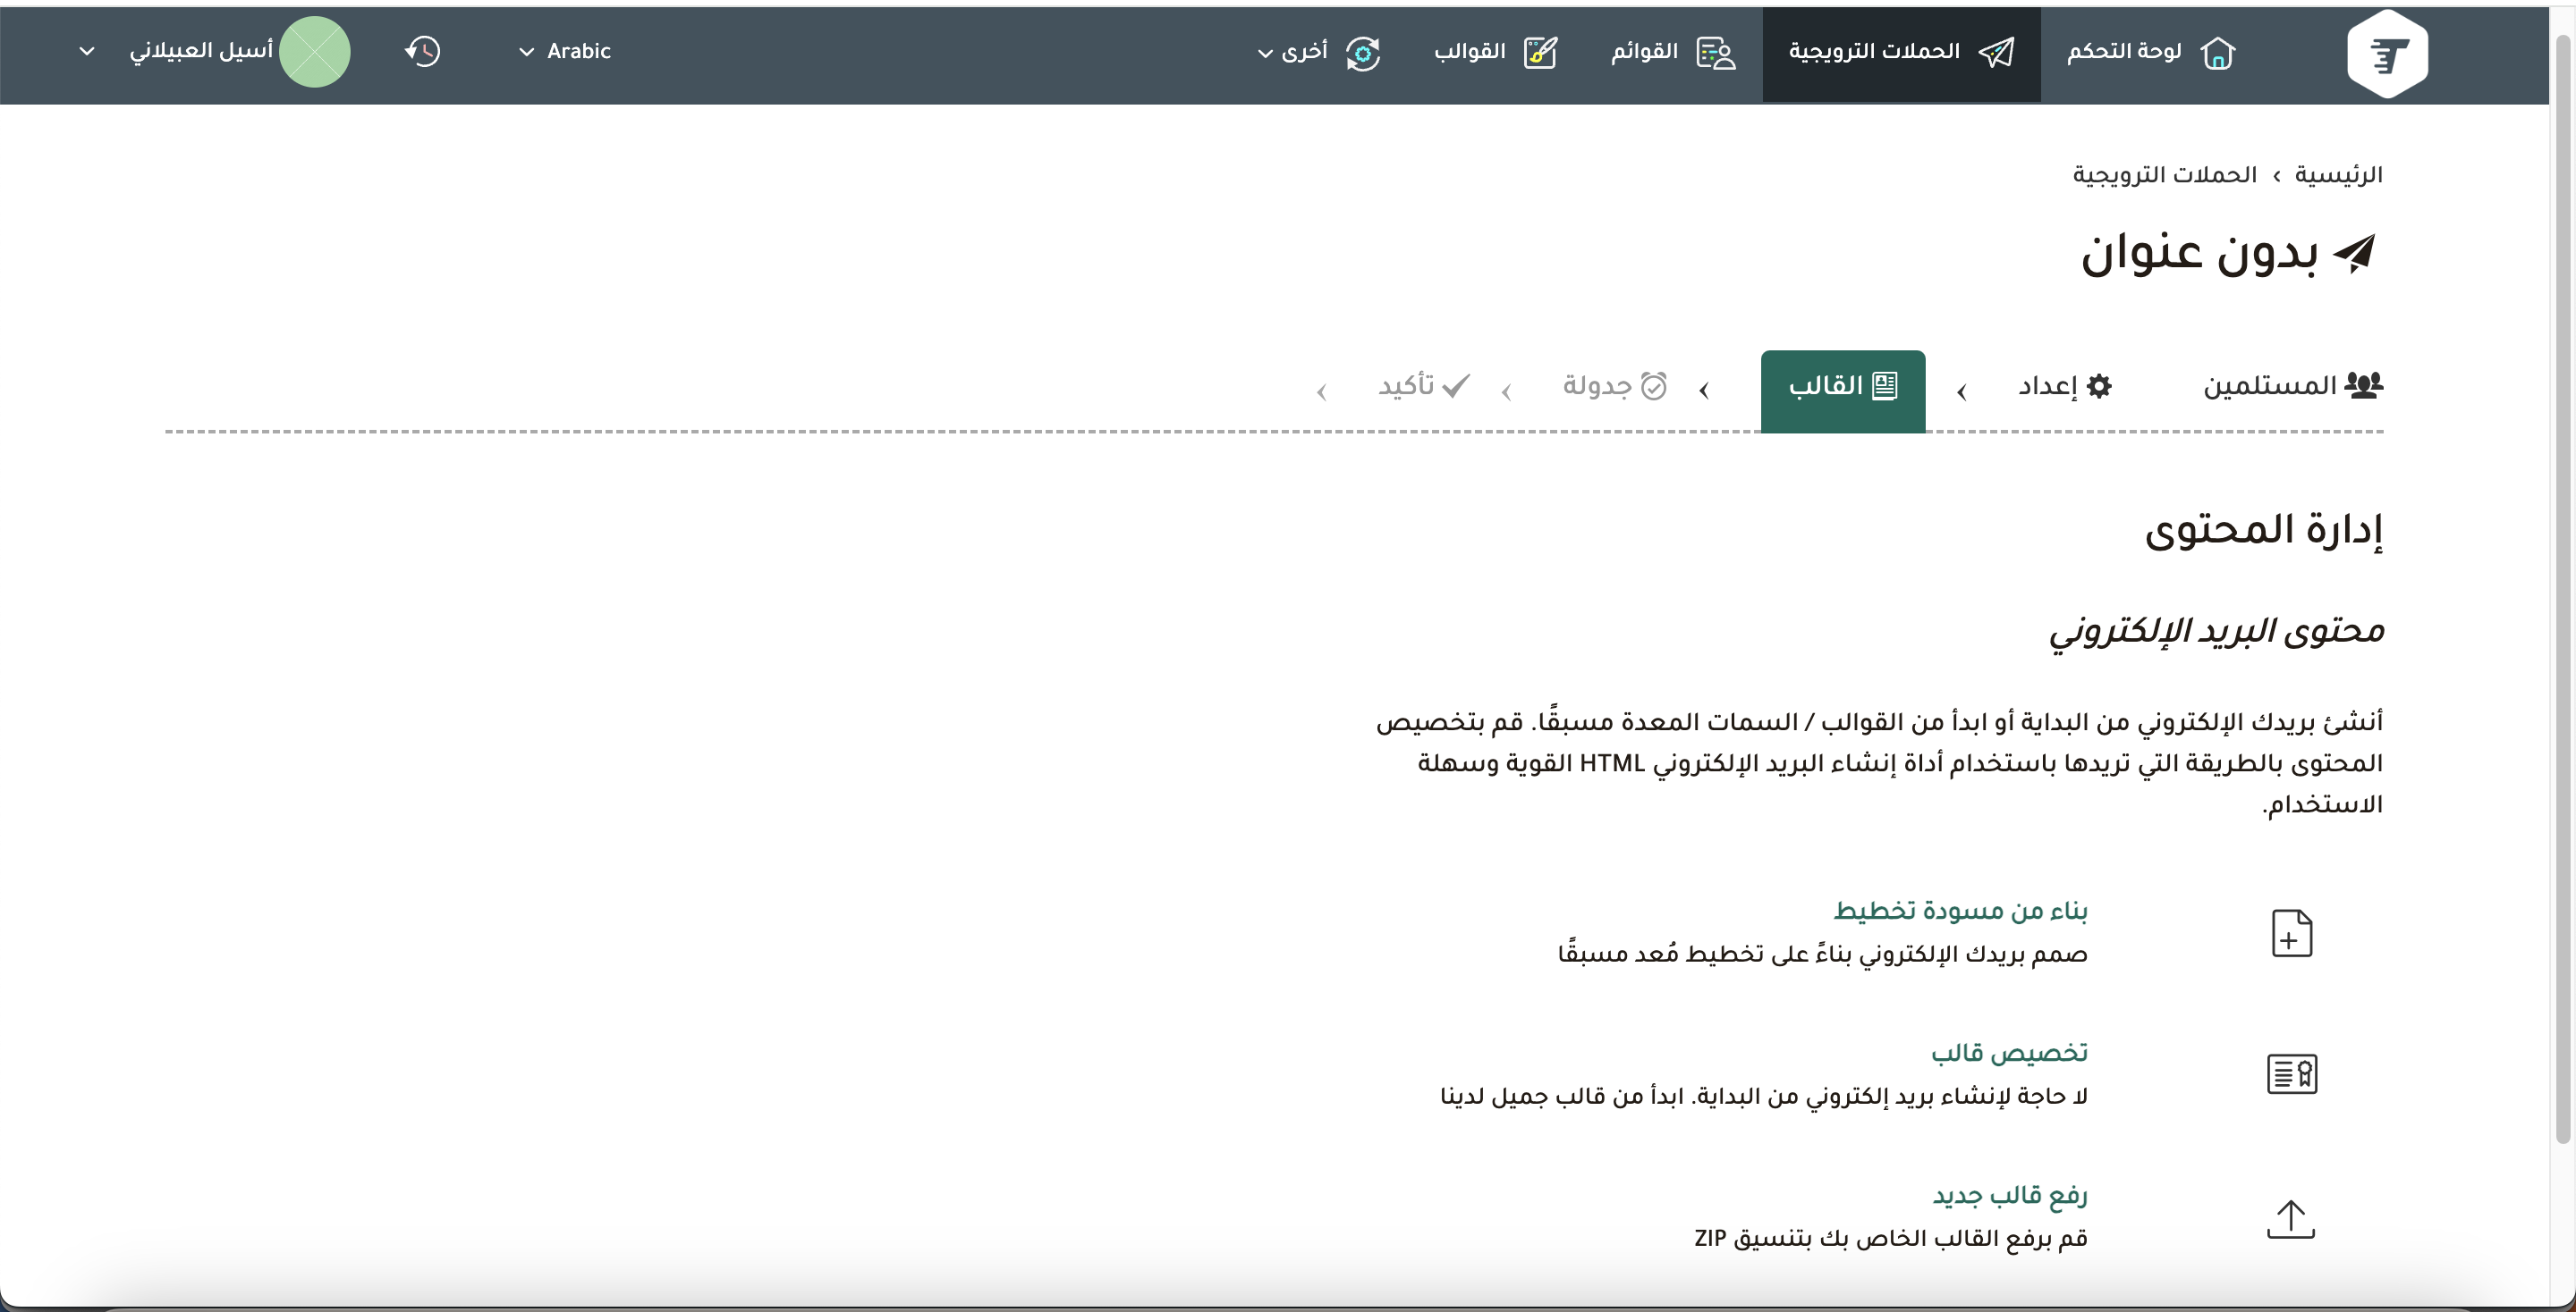Click the paper plane icon beside campaign title
Viewport: 2576px width, 1312px height.
[x=2354, y=253]
